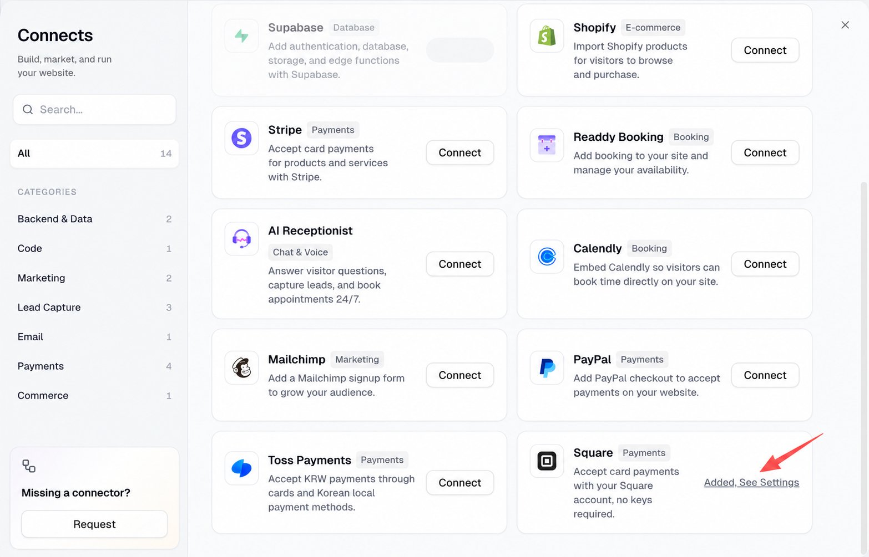Click the Payments tag on PayPal
This screenshot has height=557, width=869.
coord(642,360)
